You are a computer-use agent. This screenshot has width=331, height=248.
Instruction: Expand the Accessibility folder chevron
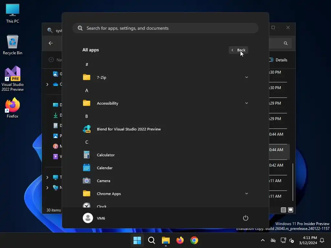coord(246,103)
